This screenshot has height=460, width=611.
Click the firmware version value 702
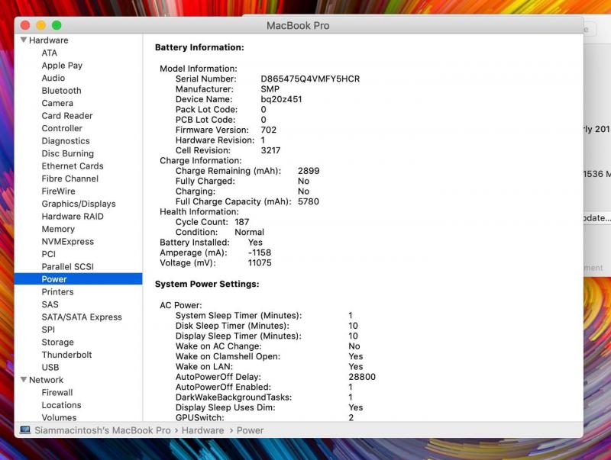click(269, 130)
